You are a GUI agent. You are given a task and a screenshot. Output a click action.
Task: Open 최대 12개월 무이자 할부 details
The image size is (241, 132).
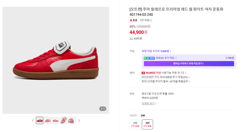click(x=166, y=81)
